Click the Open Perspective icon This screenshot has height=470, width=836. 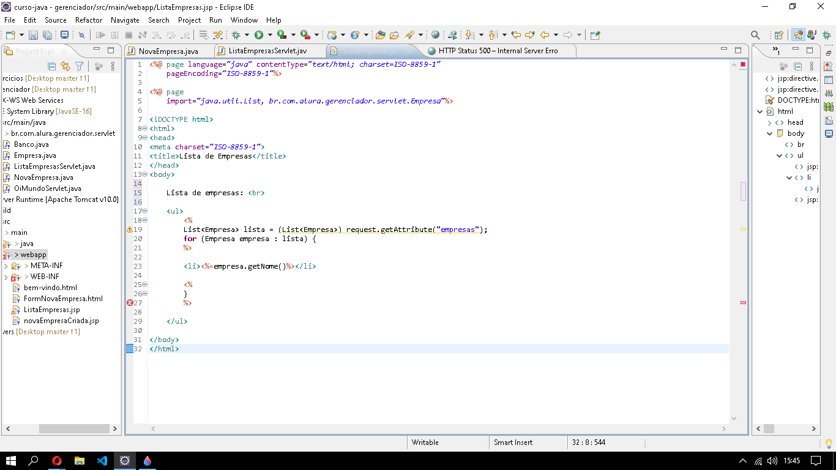click(x=778, y=35)
